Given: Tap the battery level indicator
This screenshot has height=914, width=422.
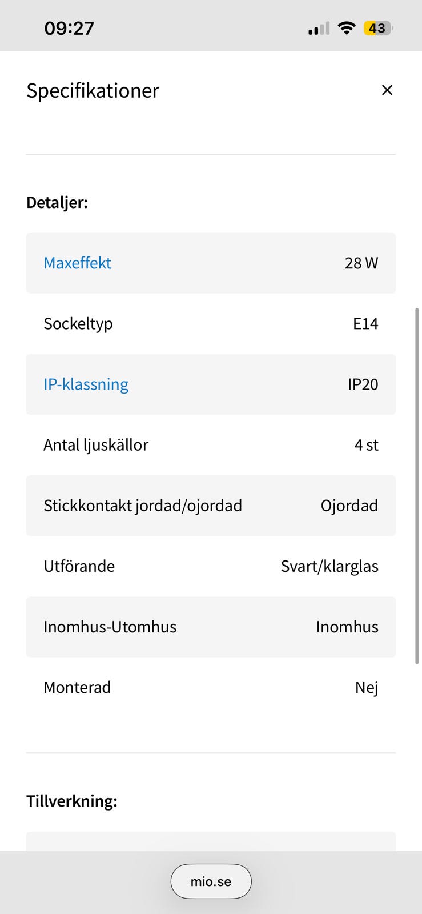Looking at the screenshot, I should (378, 28).
